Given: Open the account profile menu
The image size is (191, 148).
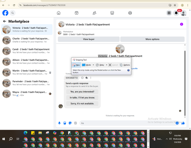Looking at the screenshot, I should tap(183, 13).
